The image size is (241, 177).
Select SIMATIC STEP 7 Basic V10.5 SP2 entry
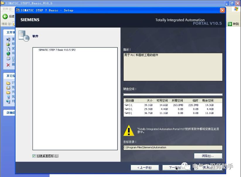click(x=57, y=50)
